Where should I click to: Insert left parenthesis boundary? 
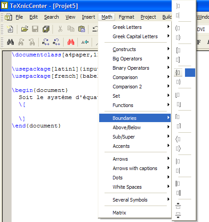click(178, 28)
